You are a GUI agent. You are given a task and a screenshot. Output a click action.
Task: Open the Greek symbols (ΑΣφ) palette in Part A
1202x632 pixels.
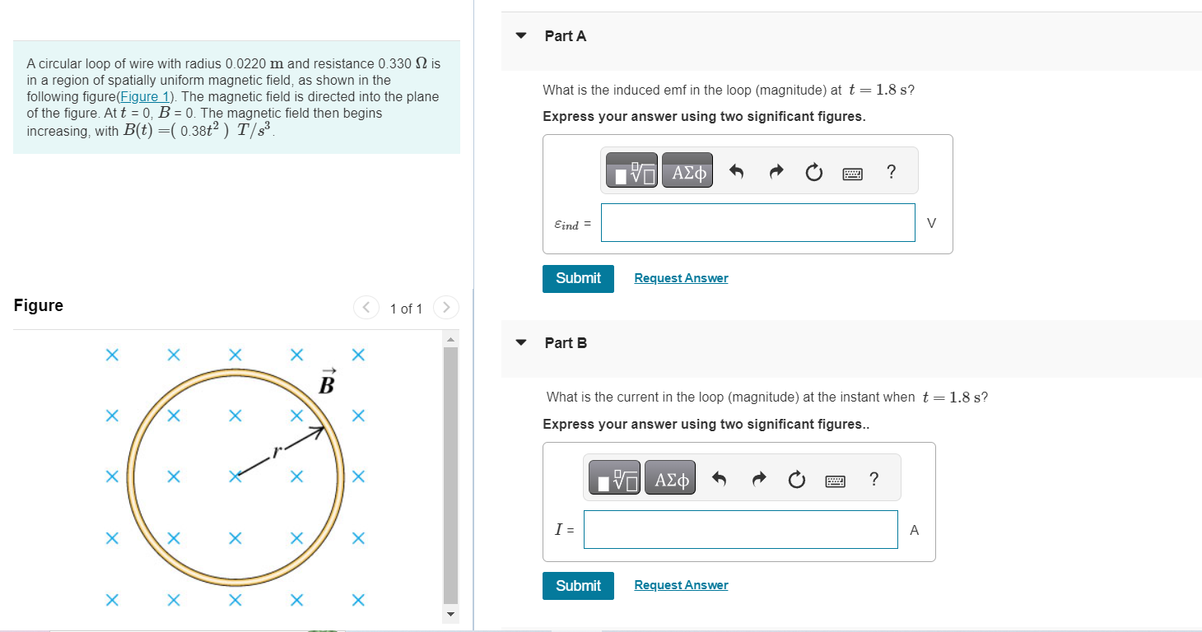[687, 170]
